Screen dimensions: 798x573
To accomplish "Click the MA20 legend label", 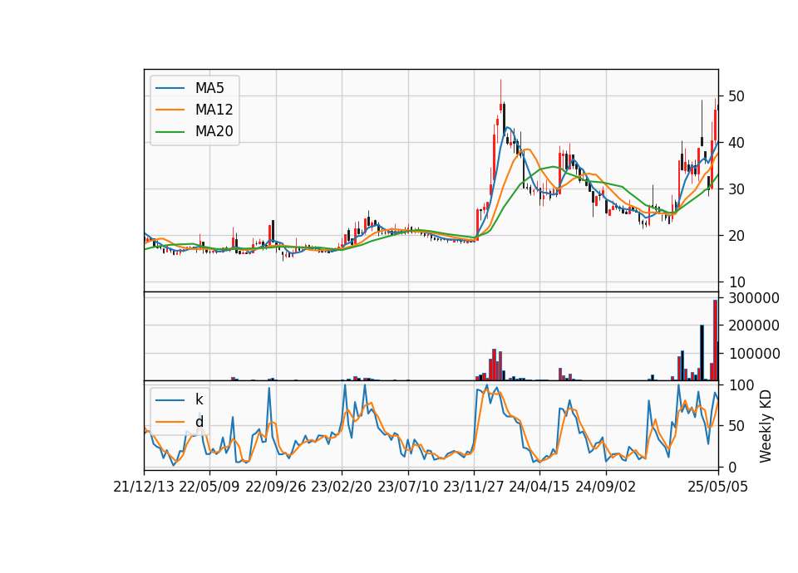I will click(214, 132).
